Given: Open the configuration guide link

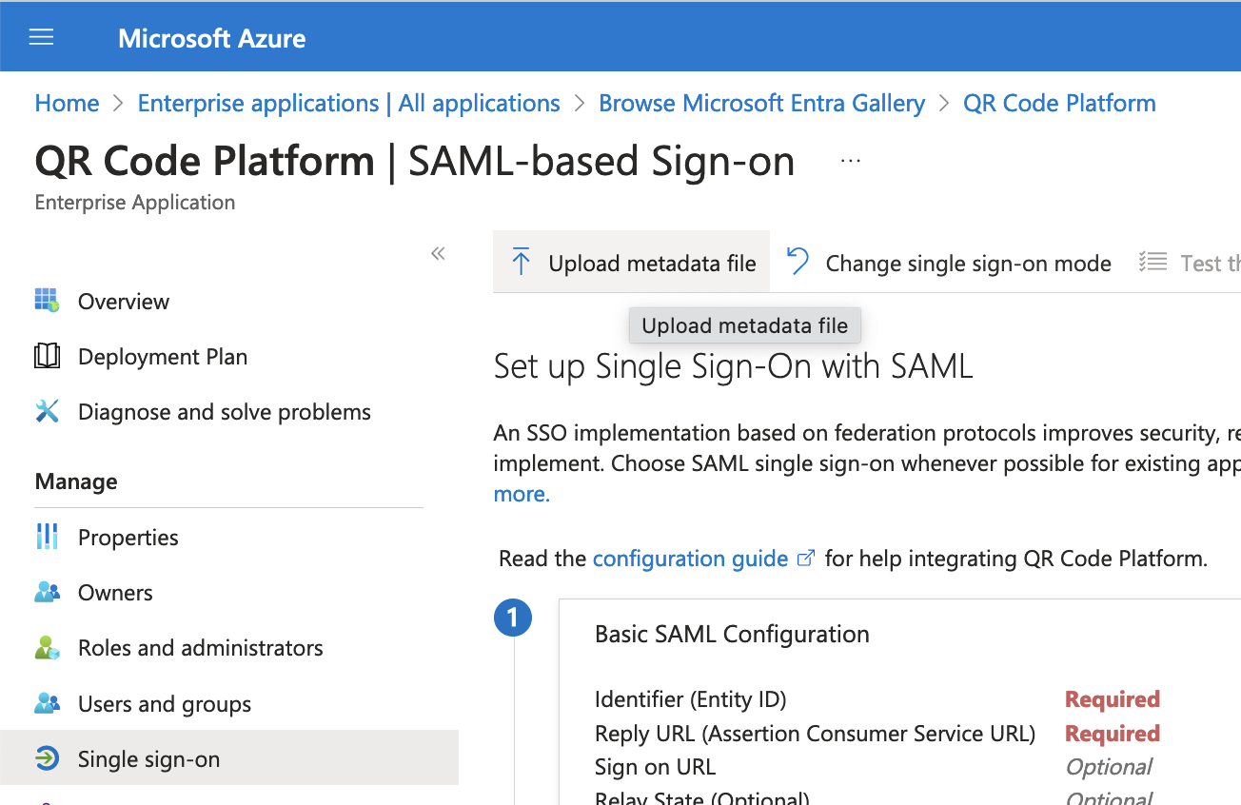Looking at the screenshot, I should pyautogui.click(x=690, y=559).
